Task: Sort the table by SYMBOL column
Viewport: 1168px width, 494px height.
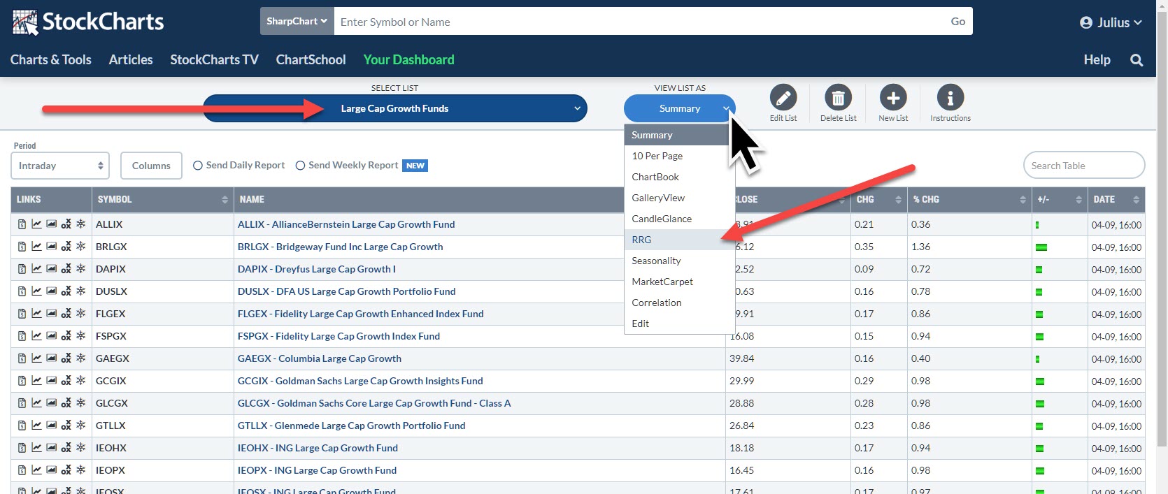Action: pyautogui.click(x=162, y=199)
